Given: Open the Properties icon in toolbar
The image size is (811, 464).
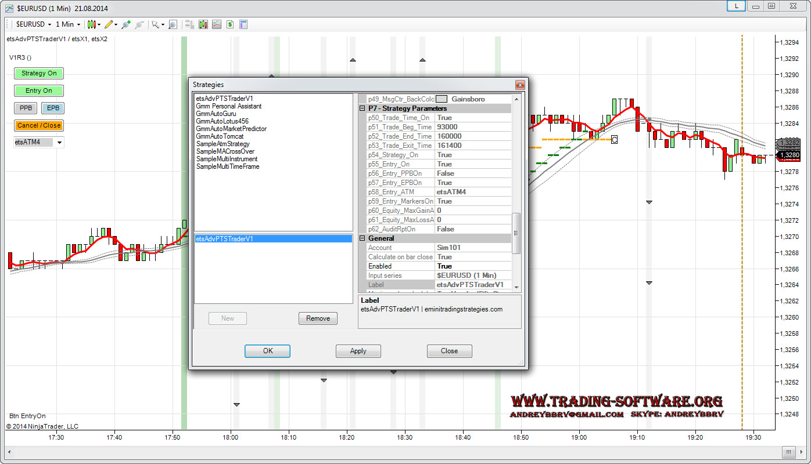Looking at the screenshot, I should [243, 24].
